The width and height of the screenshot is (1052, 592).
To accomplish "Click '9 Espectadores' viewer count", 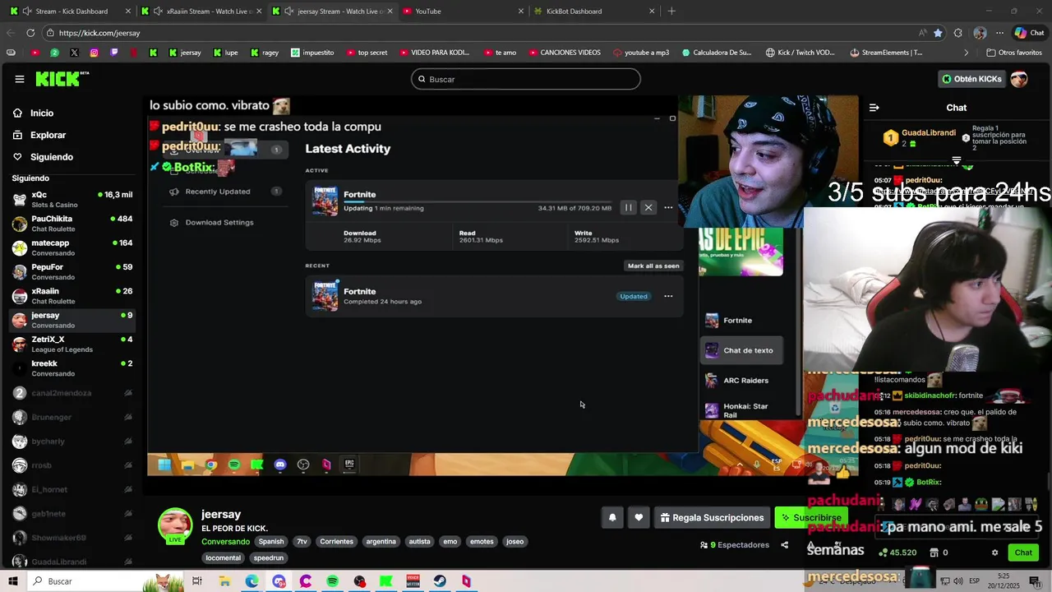I will coord(734,545).
